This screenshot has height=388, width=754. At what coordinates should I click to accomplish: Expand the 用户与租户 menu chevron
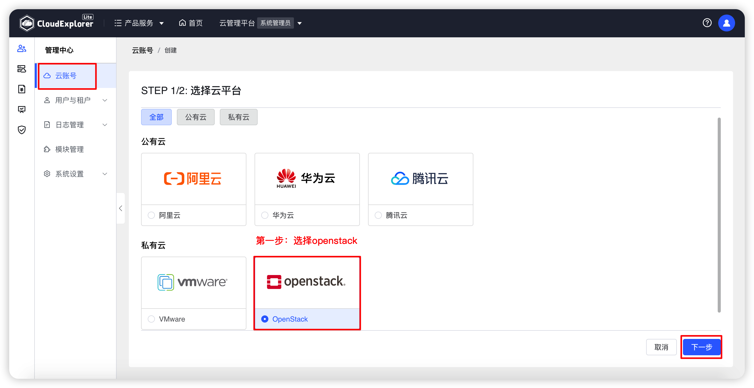(105, 100)
